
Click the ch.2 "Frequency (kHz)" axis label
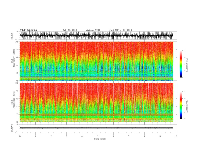pyautogui.click(x=14, y=99)
